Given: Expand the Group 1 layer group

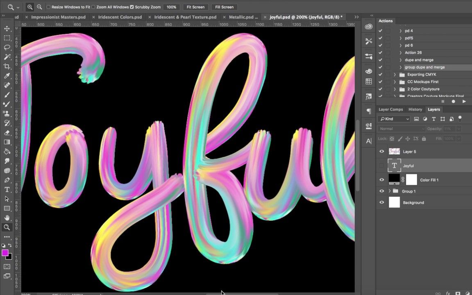Looking at the screenshot, I should (x=389, y=191).
